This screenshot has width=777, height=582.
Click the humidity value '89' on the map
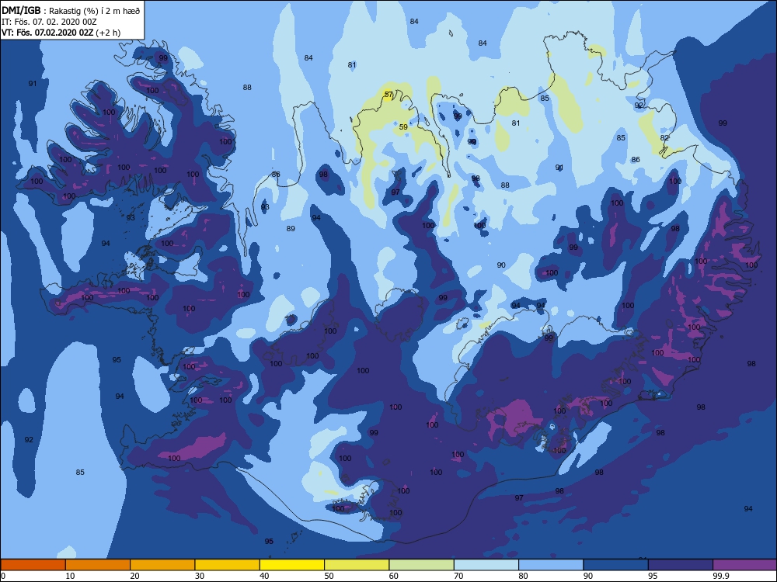(291, 228)
